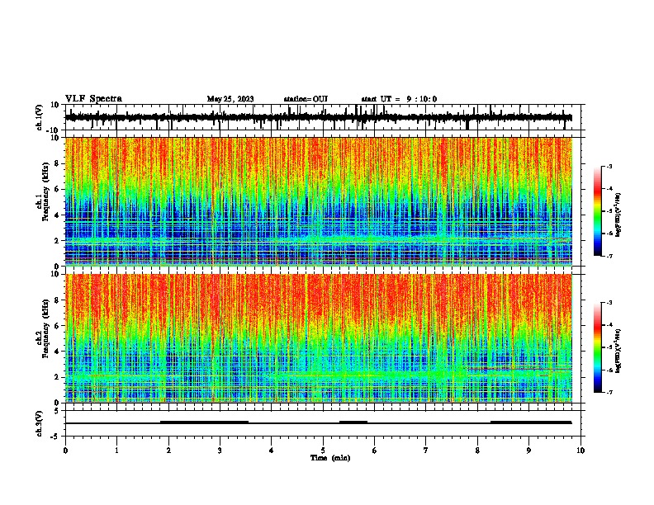Click the "-3" tick on ch.2 colorbar
The width and height of the screenshot is (654, 505).
pos(609,303)
